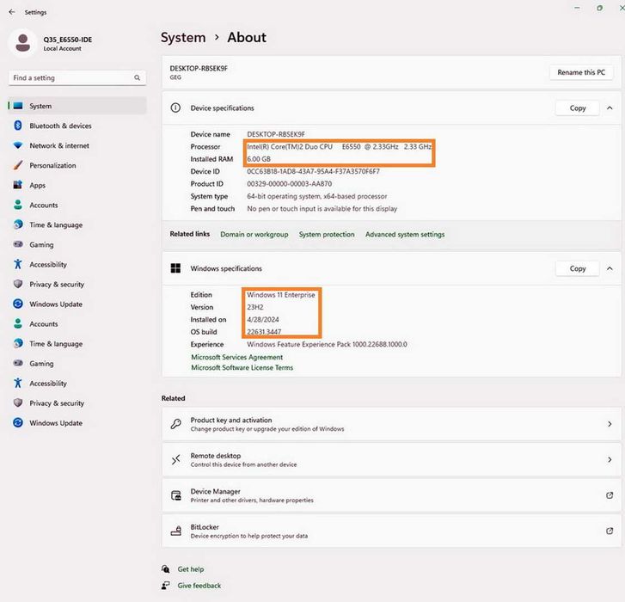Open the System protection link
The width and height of the screenshot is (625, 602).
(327, 234)
